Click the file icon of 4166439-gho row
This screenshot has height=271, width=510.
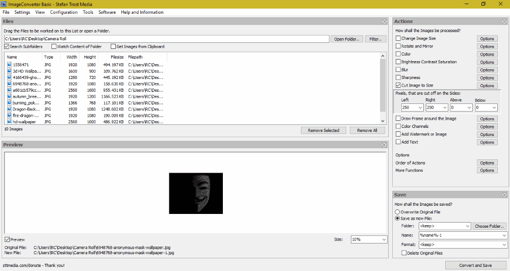[x=9, y=77]
